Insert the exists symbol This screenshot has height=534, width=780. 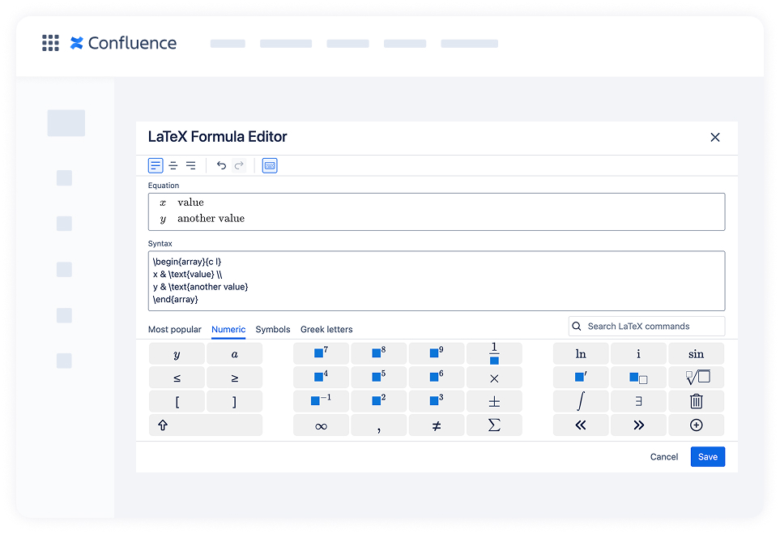pos(638,402)
